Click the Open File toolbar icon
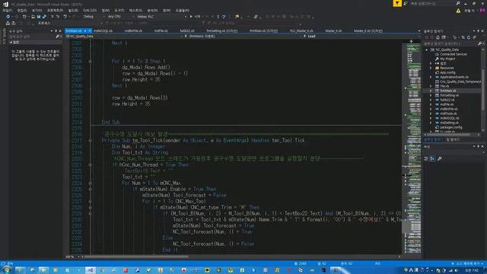Image resolution: width=487 pixels, height=274 pixels. 33,17
